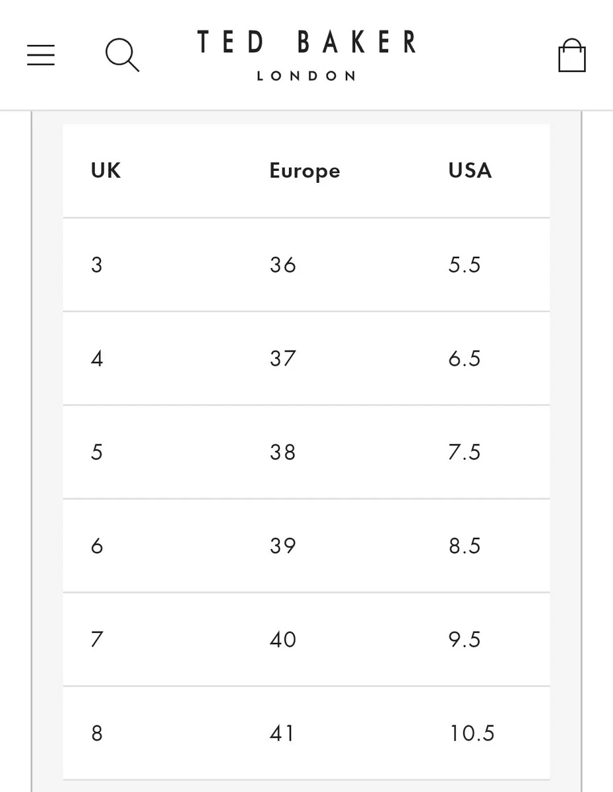Click Europe size 41 cell
Viewport: 613px width, 792px height.
coord(282,734)
